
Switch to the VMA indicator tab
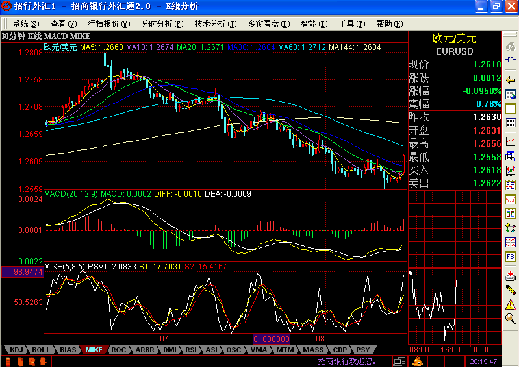[x=259, y=350]
